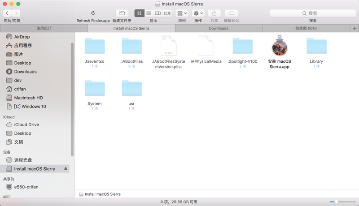Select Install macOS Sierra volume in sidebar

[x=35, y=169]
